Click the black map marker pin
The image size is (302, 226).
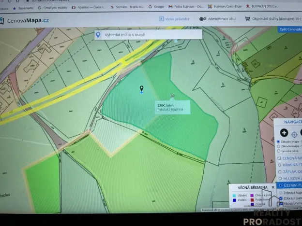pos(141,89)
